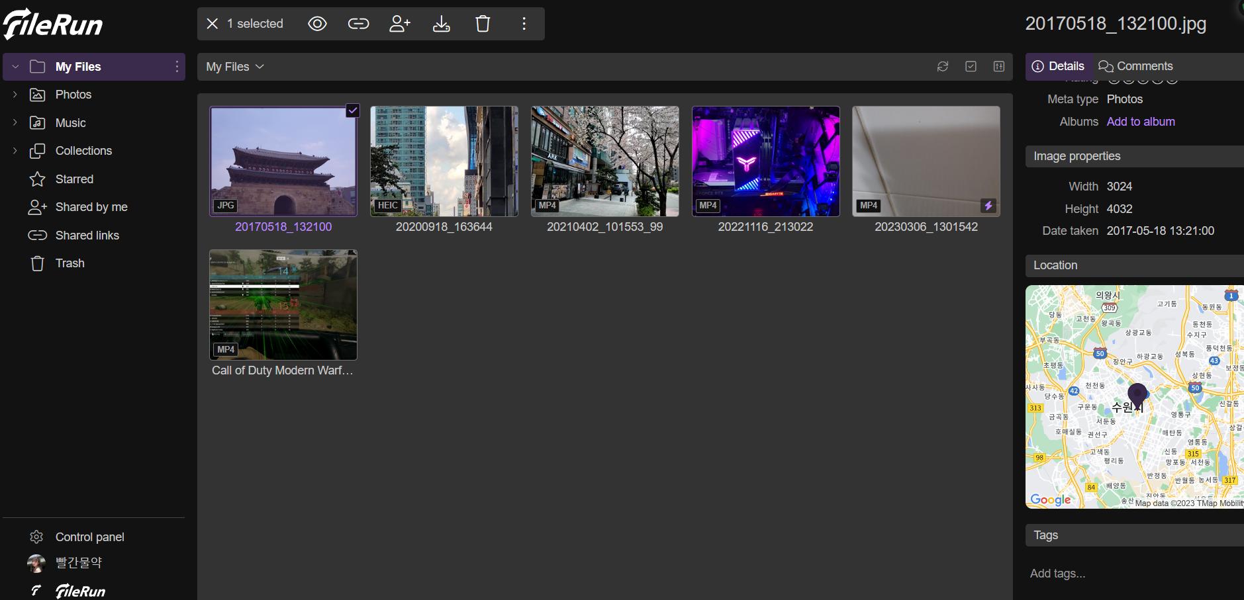
Task: Click the share with user icon
Action: [x=400, y=24]
